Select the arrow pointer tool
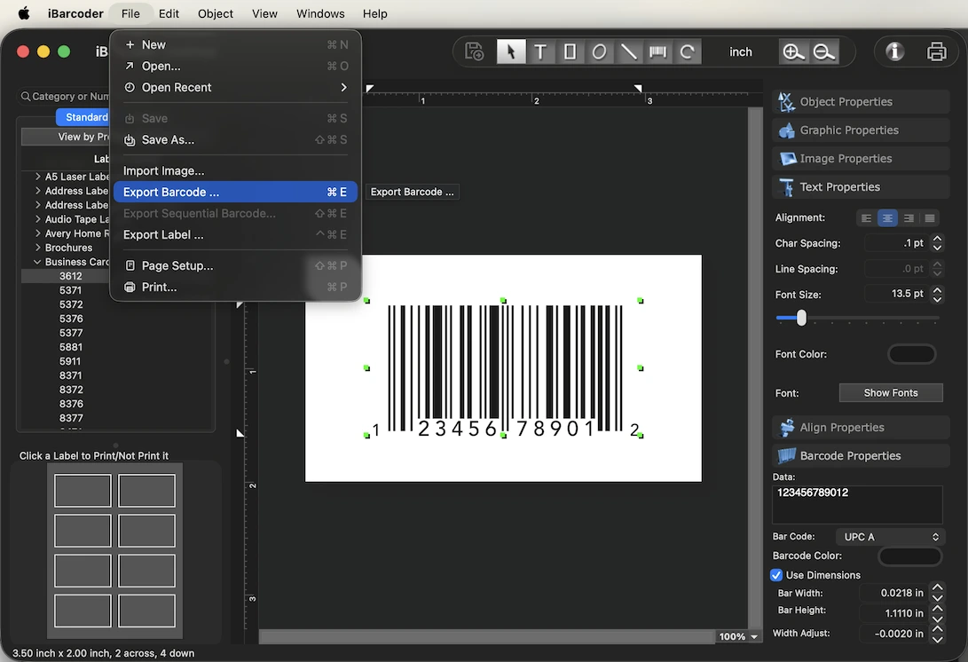The width and height of the screenshot is (968, 662). pyautogui.click(x=510, y=51)
